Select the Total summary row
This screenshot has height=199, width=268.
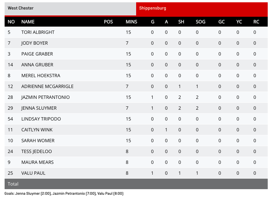pyautogui.click(x=136, y=184)
